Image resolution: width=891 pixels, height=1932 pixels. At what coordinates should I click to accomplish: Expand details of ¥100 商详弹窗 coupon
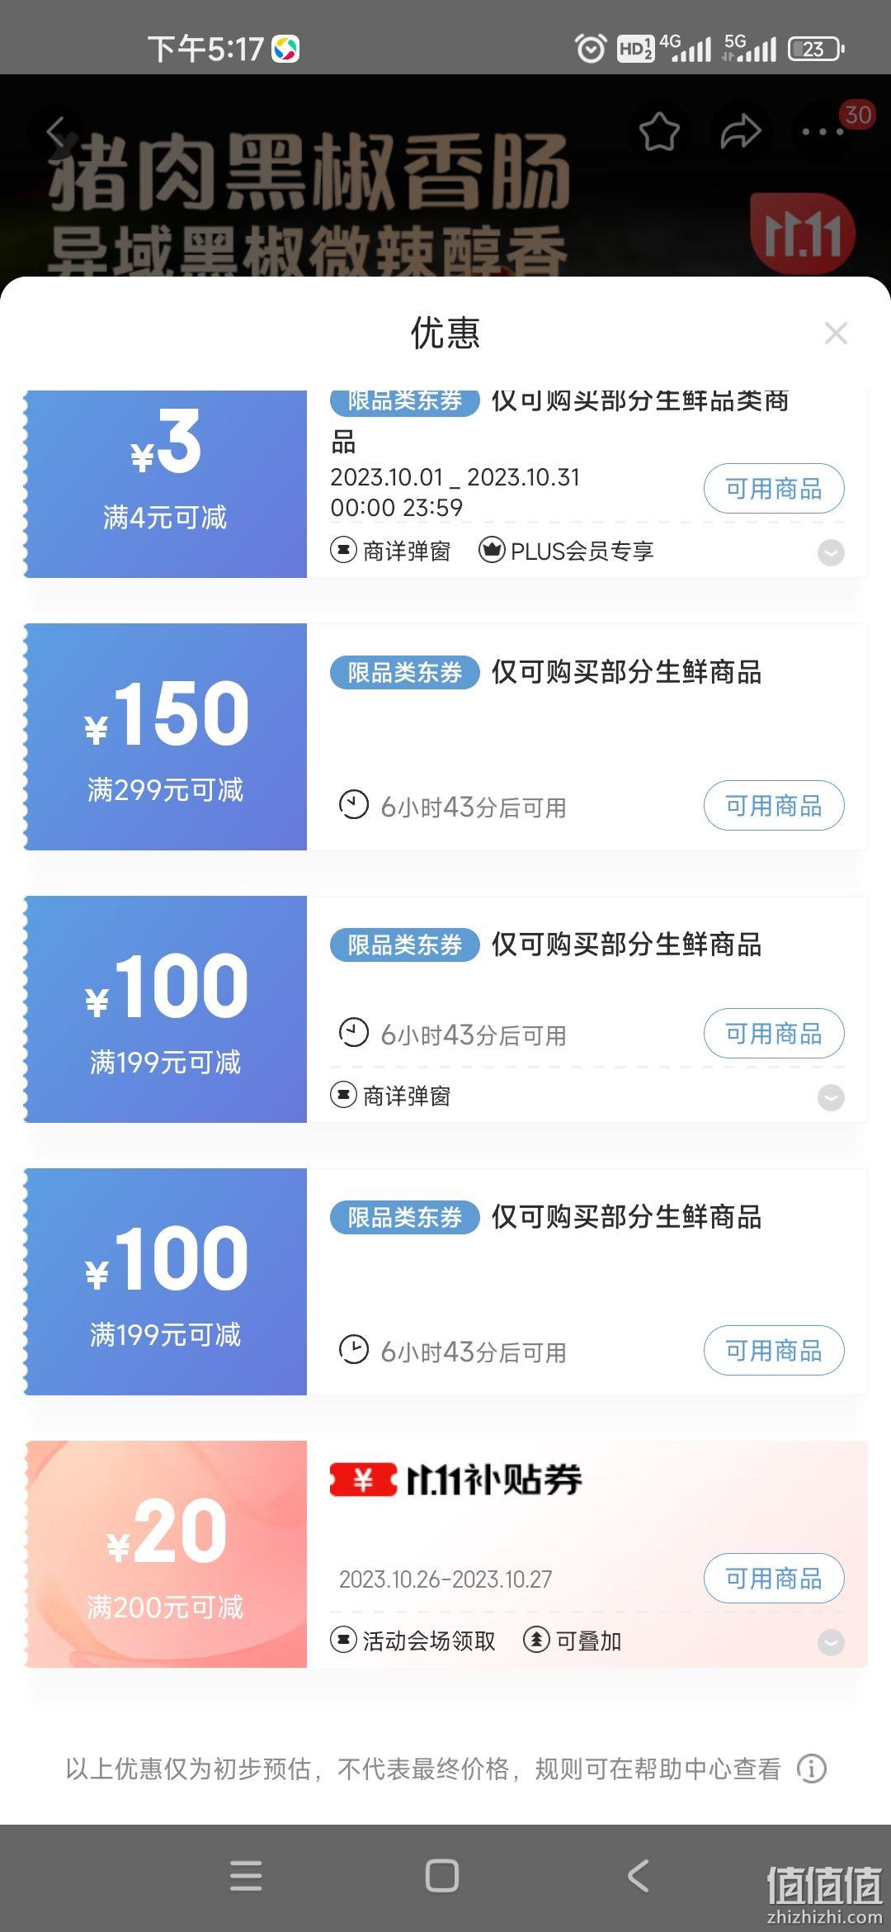tap(831, 1097)
